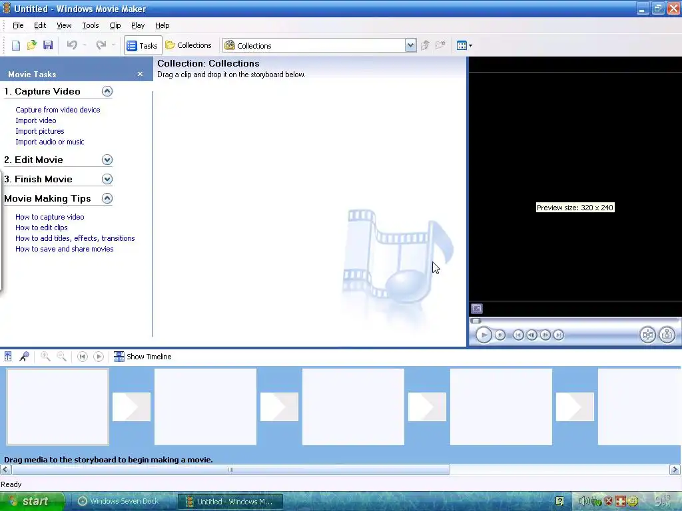Zoom in the timeline magnifier icon
The height and width of the screenshot is (511, 682).
pos(45,357)
